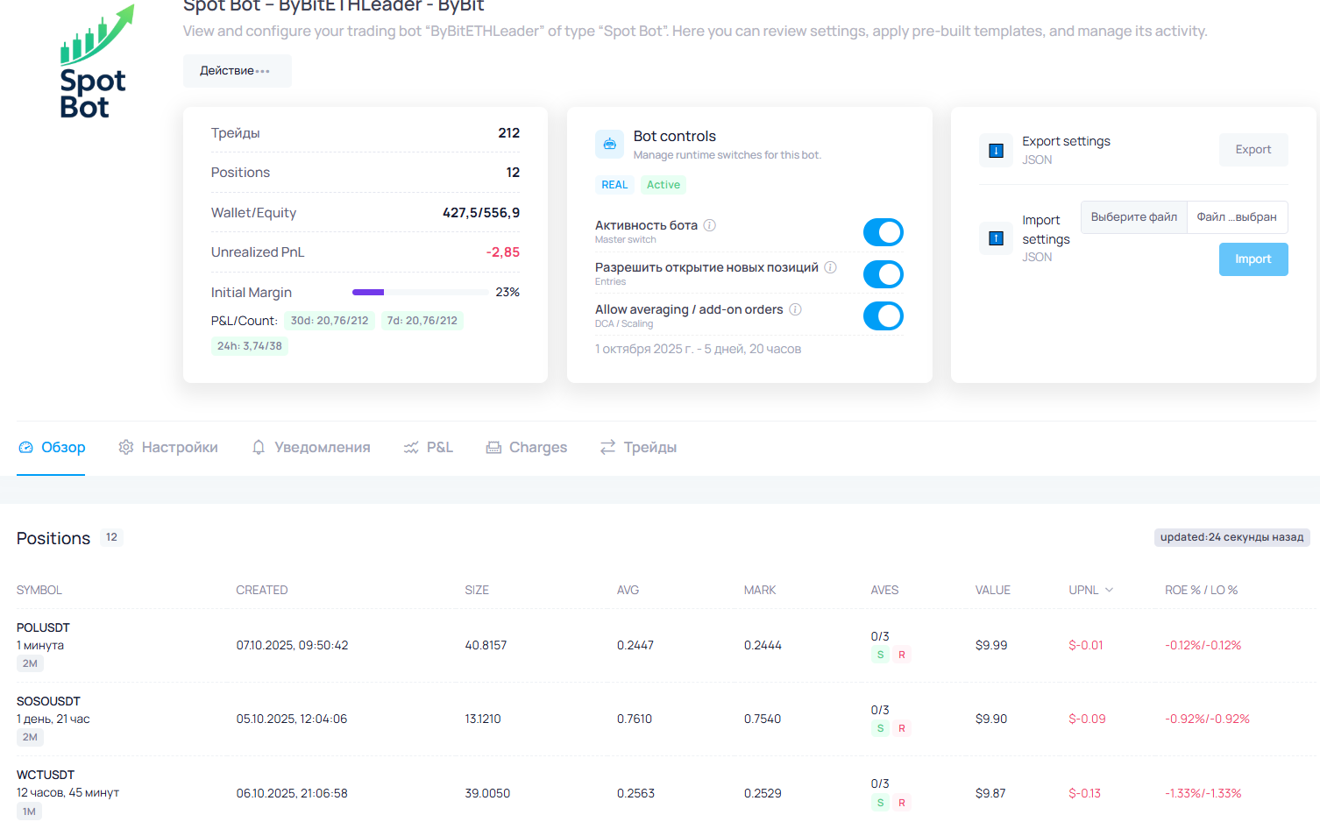Click the Initial Margin progress bar
1320x822 pixels.
coord(420,293)
